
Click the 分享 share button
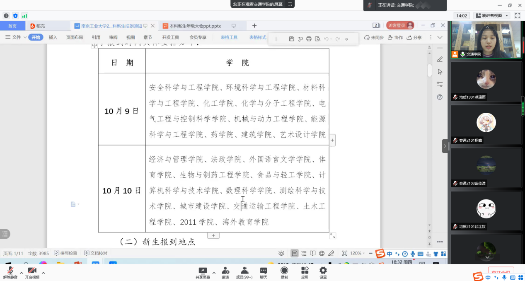(414, 37)
